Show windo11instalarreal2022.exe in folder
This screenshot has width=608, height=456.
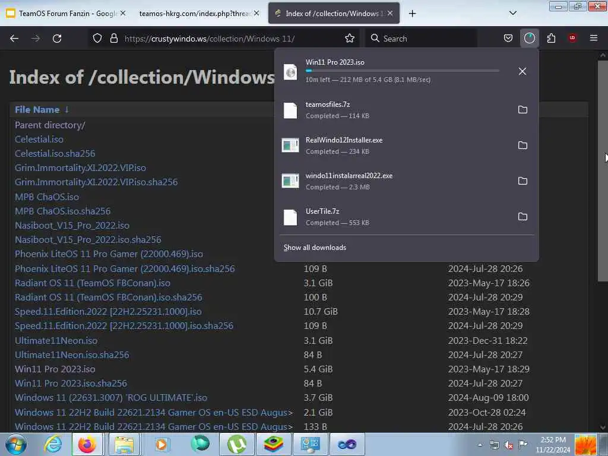[522, 181]
